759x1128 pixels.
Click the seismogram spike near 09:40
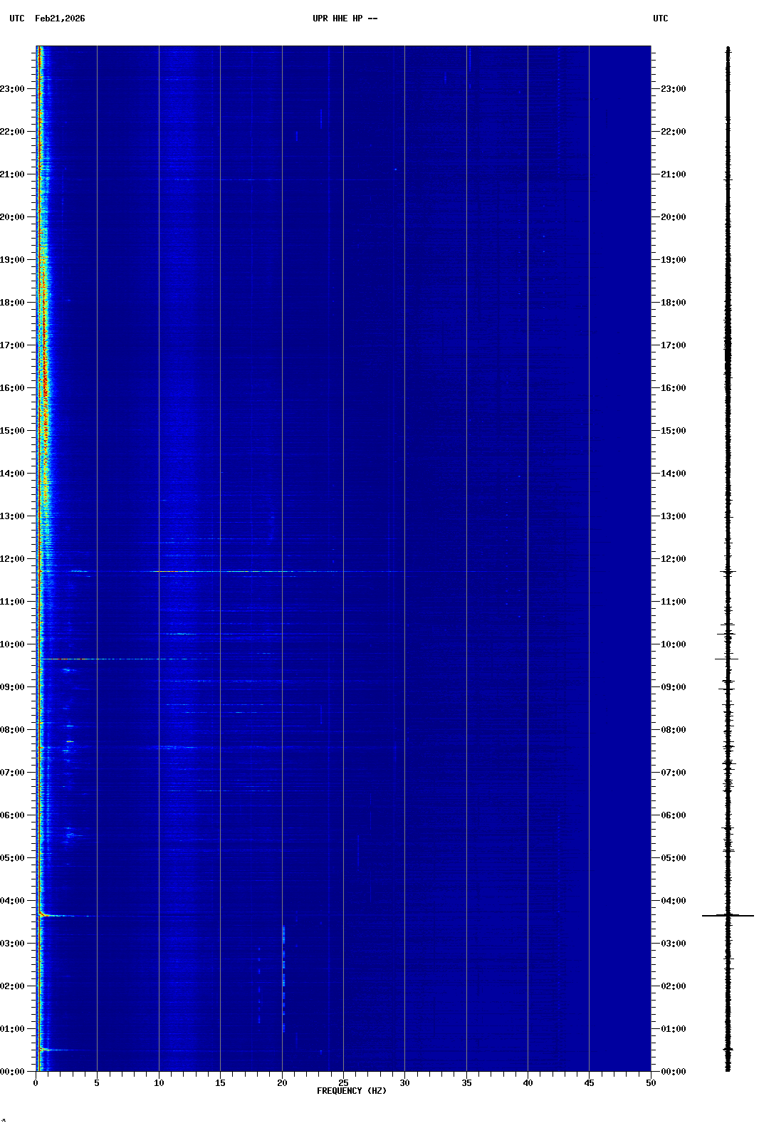click(x=727, y=659)
